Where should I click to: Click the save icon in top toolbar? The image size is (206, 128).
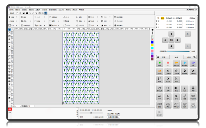[27, 13]
